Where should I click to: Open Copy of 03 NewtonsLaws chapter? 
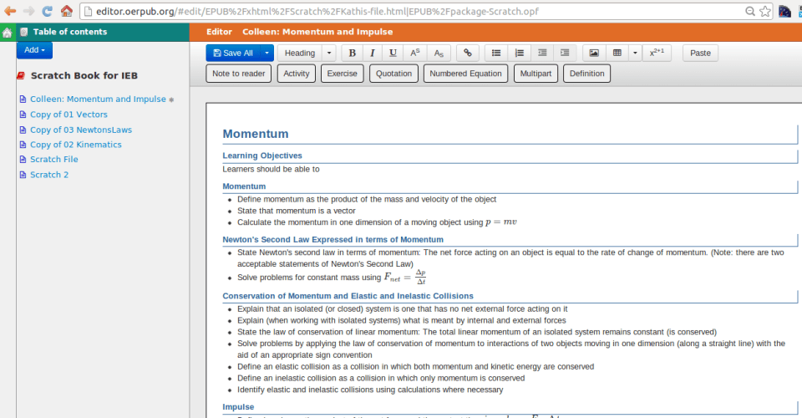[80, 130]
